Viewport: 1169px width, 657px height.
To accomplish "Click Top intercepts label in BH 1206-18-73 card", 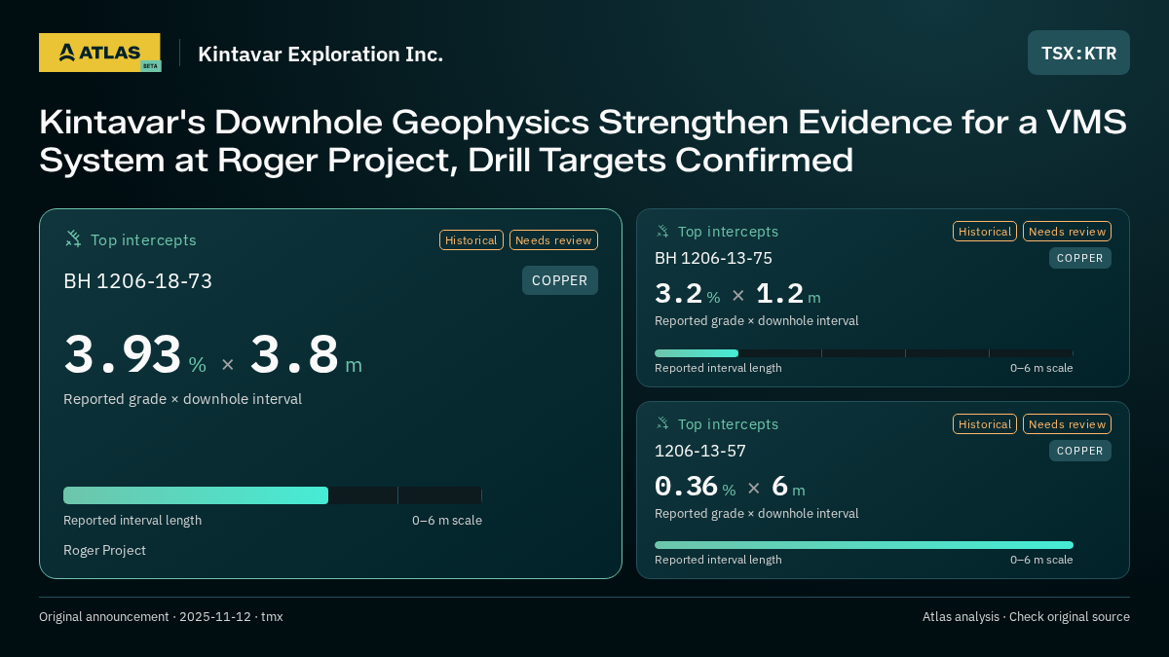I will (x=143, y=239).
